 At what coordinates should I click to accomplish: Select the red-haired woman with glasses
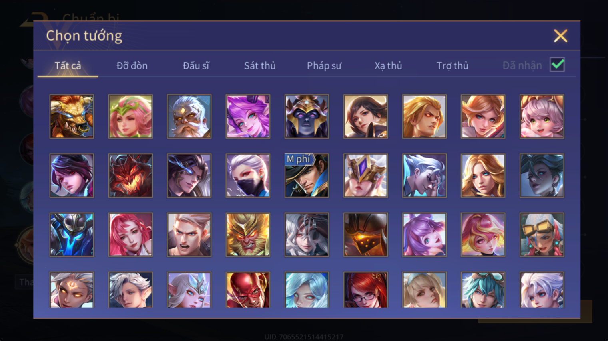click(x=365, y=290)
